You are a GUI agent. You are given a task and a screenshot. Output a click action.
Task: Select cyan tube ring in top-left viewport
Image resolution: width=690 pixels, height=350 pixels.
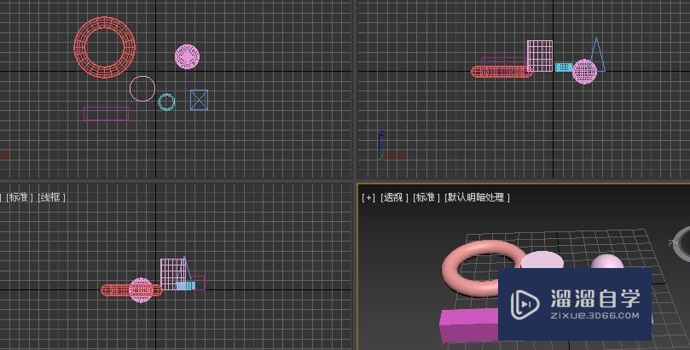(x=166, y=102)
